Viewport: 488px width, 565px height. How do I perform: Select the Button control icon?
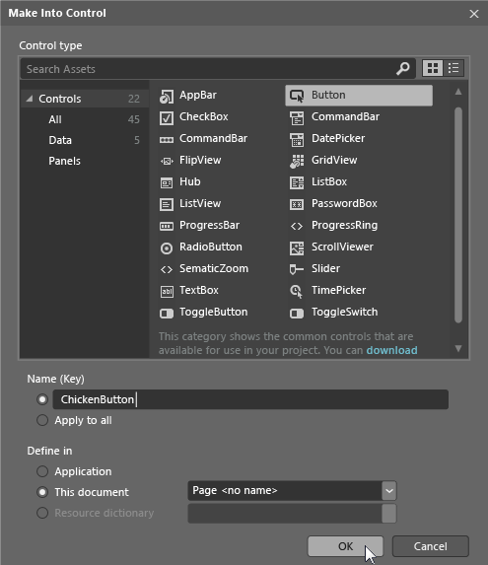(x=297, y=96)
